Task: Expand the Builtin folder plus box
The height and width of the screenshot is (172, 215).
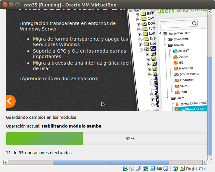Action: (x=137, y=15)
